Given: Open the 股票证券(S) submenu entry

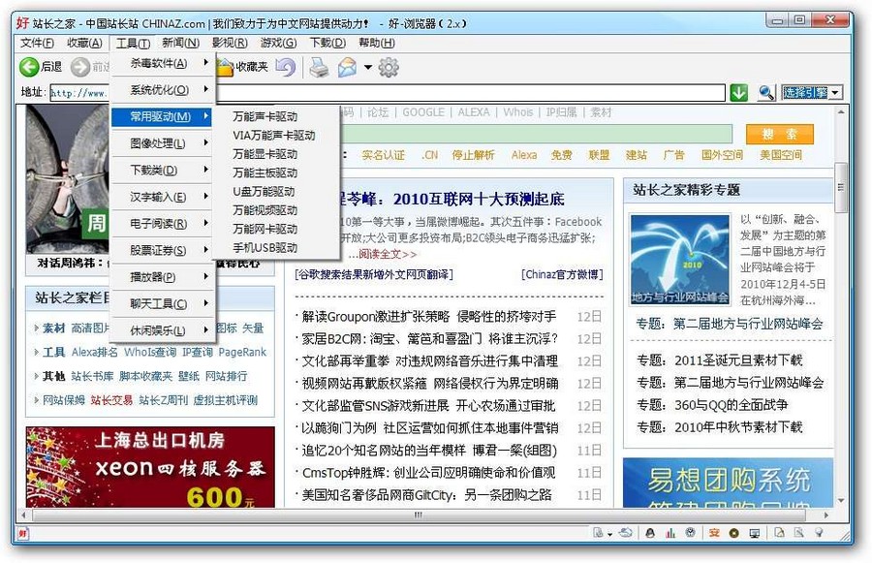Looking at the screenshot, I should pyautogui.click(x=161, y=250).
